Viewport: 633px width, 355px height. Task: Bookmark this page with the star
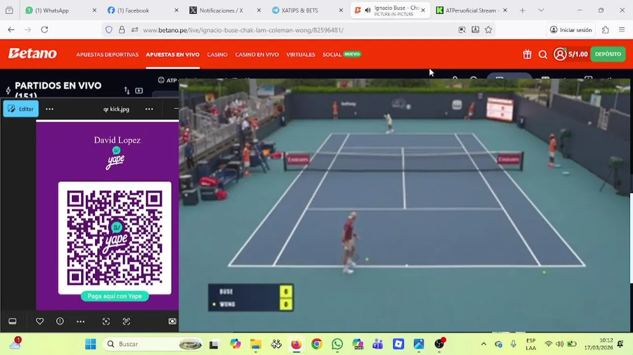click(488, 30)
